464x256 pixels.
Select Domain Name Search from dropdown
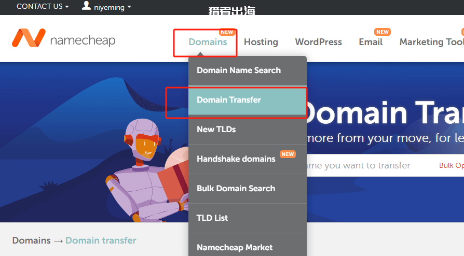pyautogui.click(x=248, y=70)
